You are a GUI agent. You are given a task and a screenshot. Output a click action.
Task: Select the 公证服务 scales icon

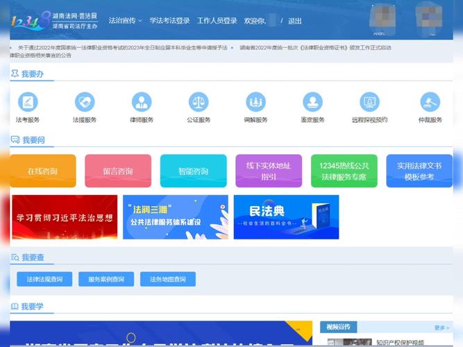(x=199, y=103)
